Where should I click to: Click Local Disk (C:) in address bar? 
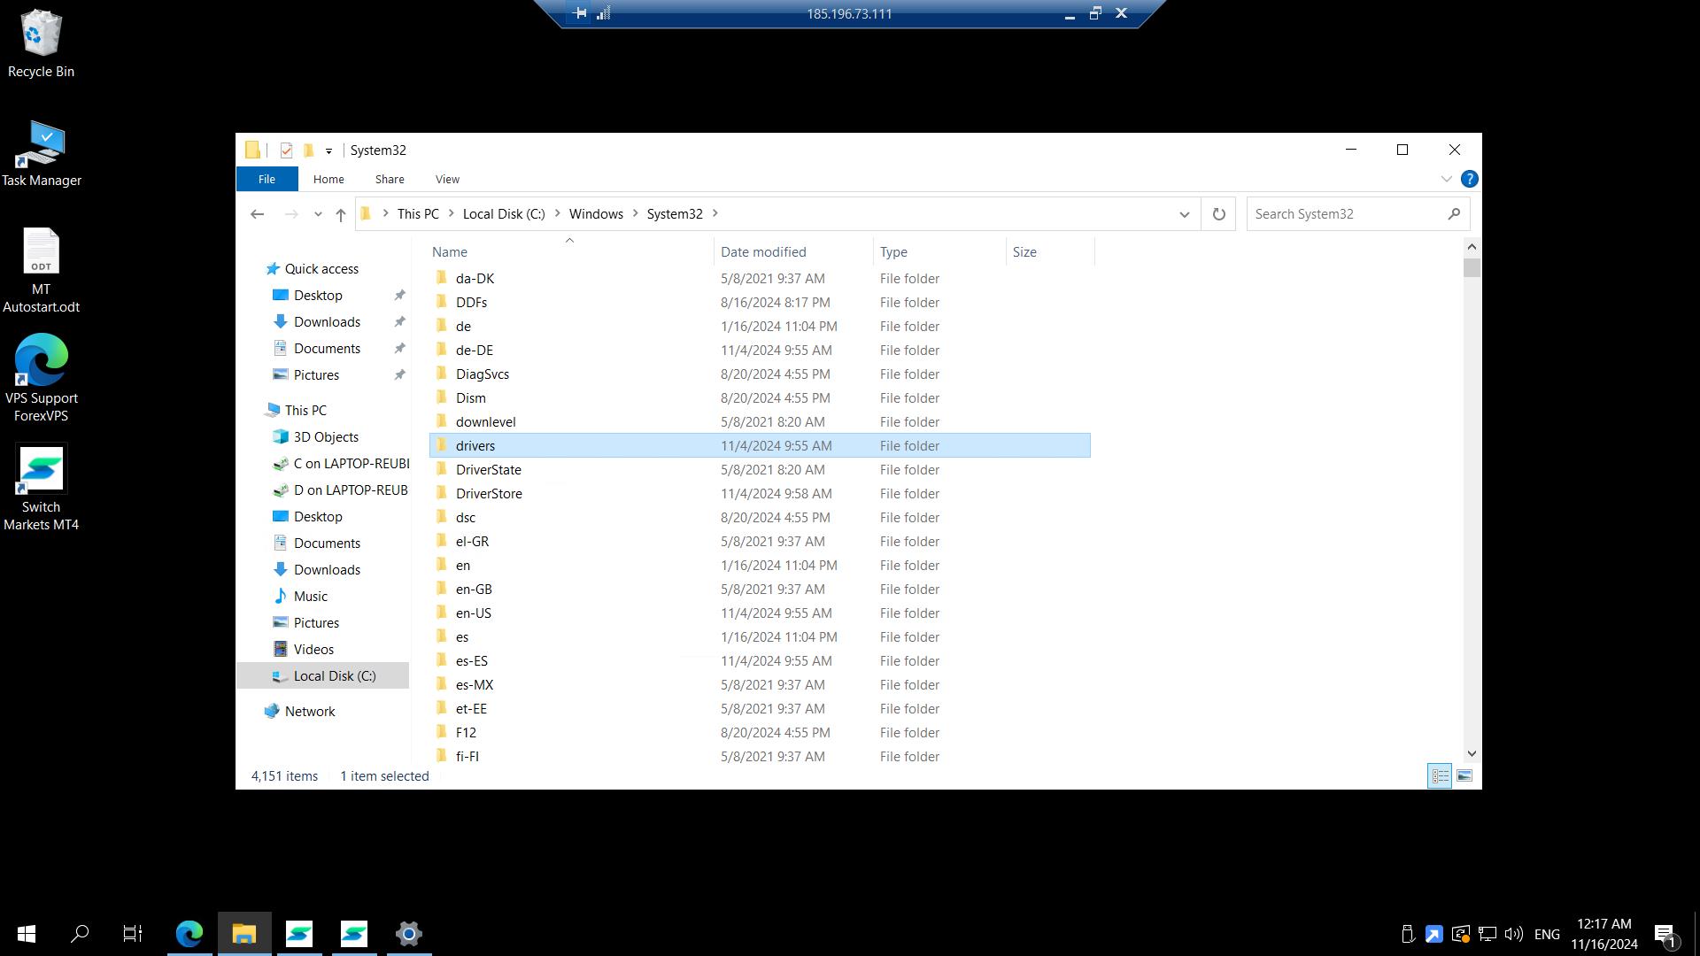(x=504, y=213)
